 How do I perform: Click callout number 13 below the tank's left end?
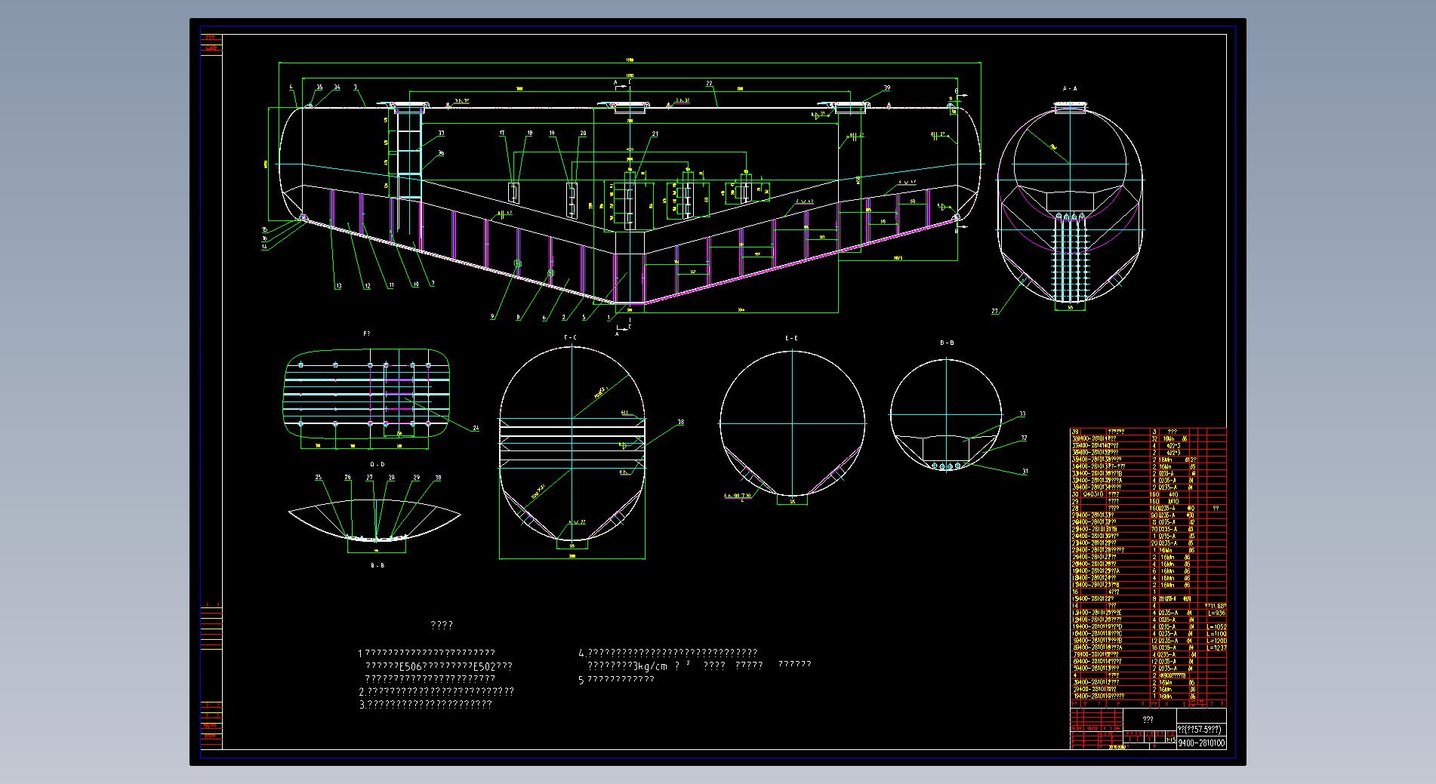(x=338, y=286)
